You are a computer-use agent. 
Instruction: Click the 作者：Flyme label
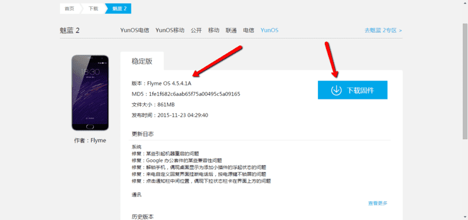(90, 140)
